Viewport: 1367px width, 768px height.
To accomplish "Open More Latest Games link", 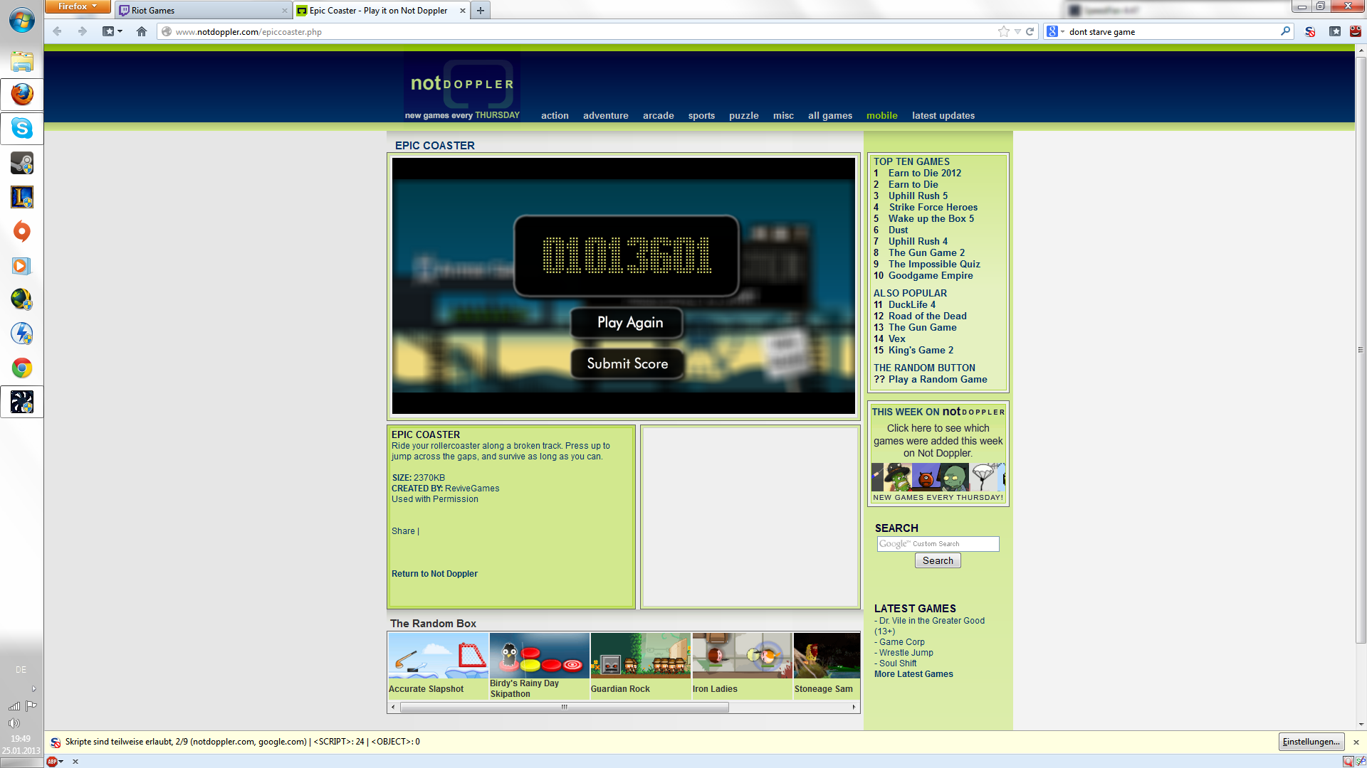I will tap(913, 674).
